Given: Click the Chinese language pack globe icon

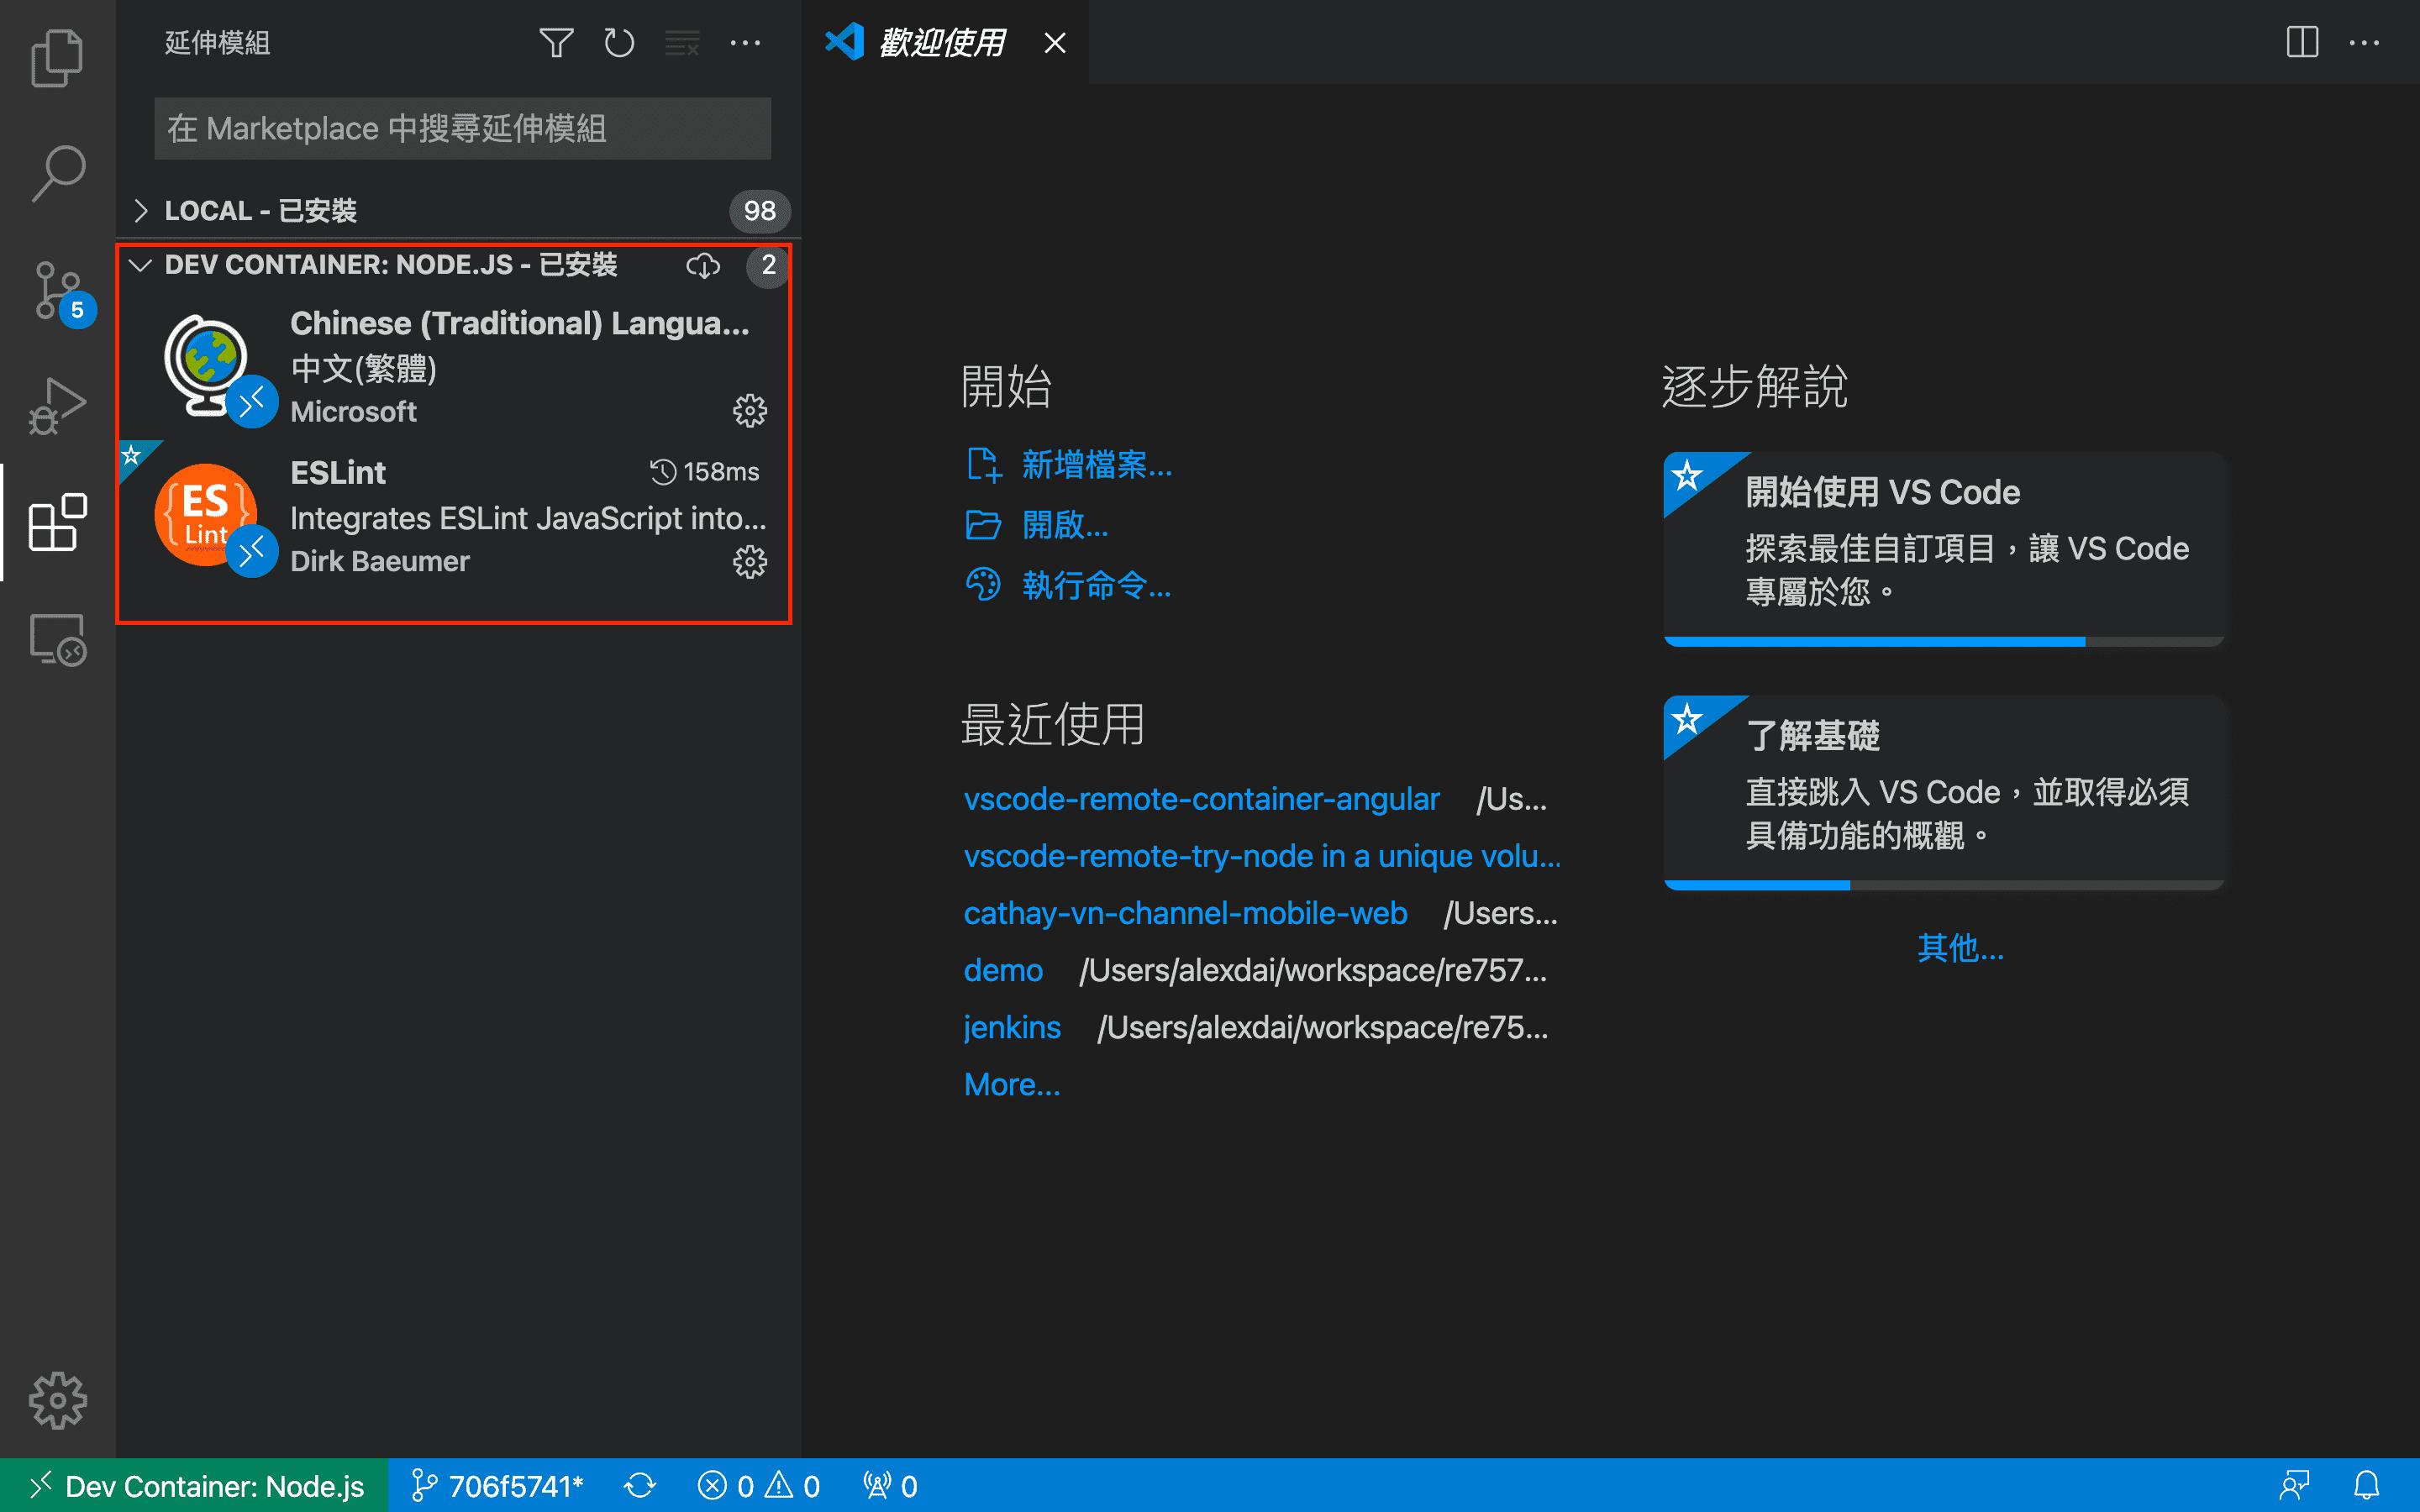Looking at the screenshot, I should 206,365.
